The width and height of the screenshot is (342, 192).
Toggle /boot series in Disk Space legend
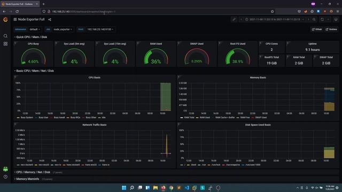coord(191,165)
